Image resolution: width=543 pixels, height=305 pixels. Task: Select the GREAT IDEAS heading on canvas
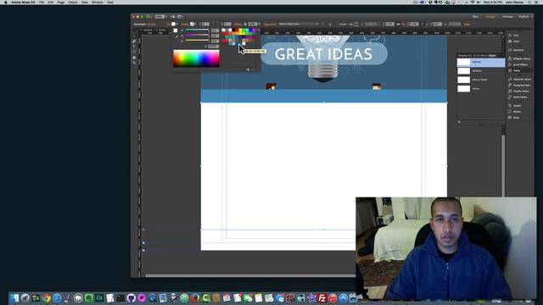pos(323,54)
